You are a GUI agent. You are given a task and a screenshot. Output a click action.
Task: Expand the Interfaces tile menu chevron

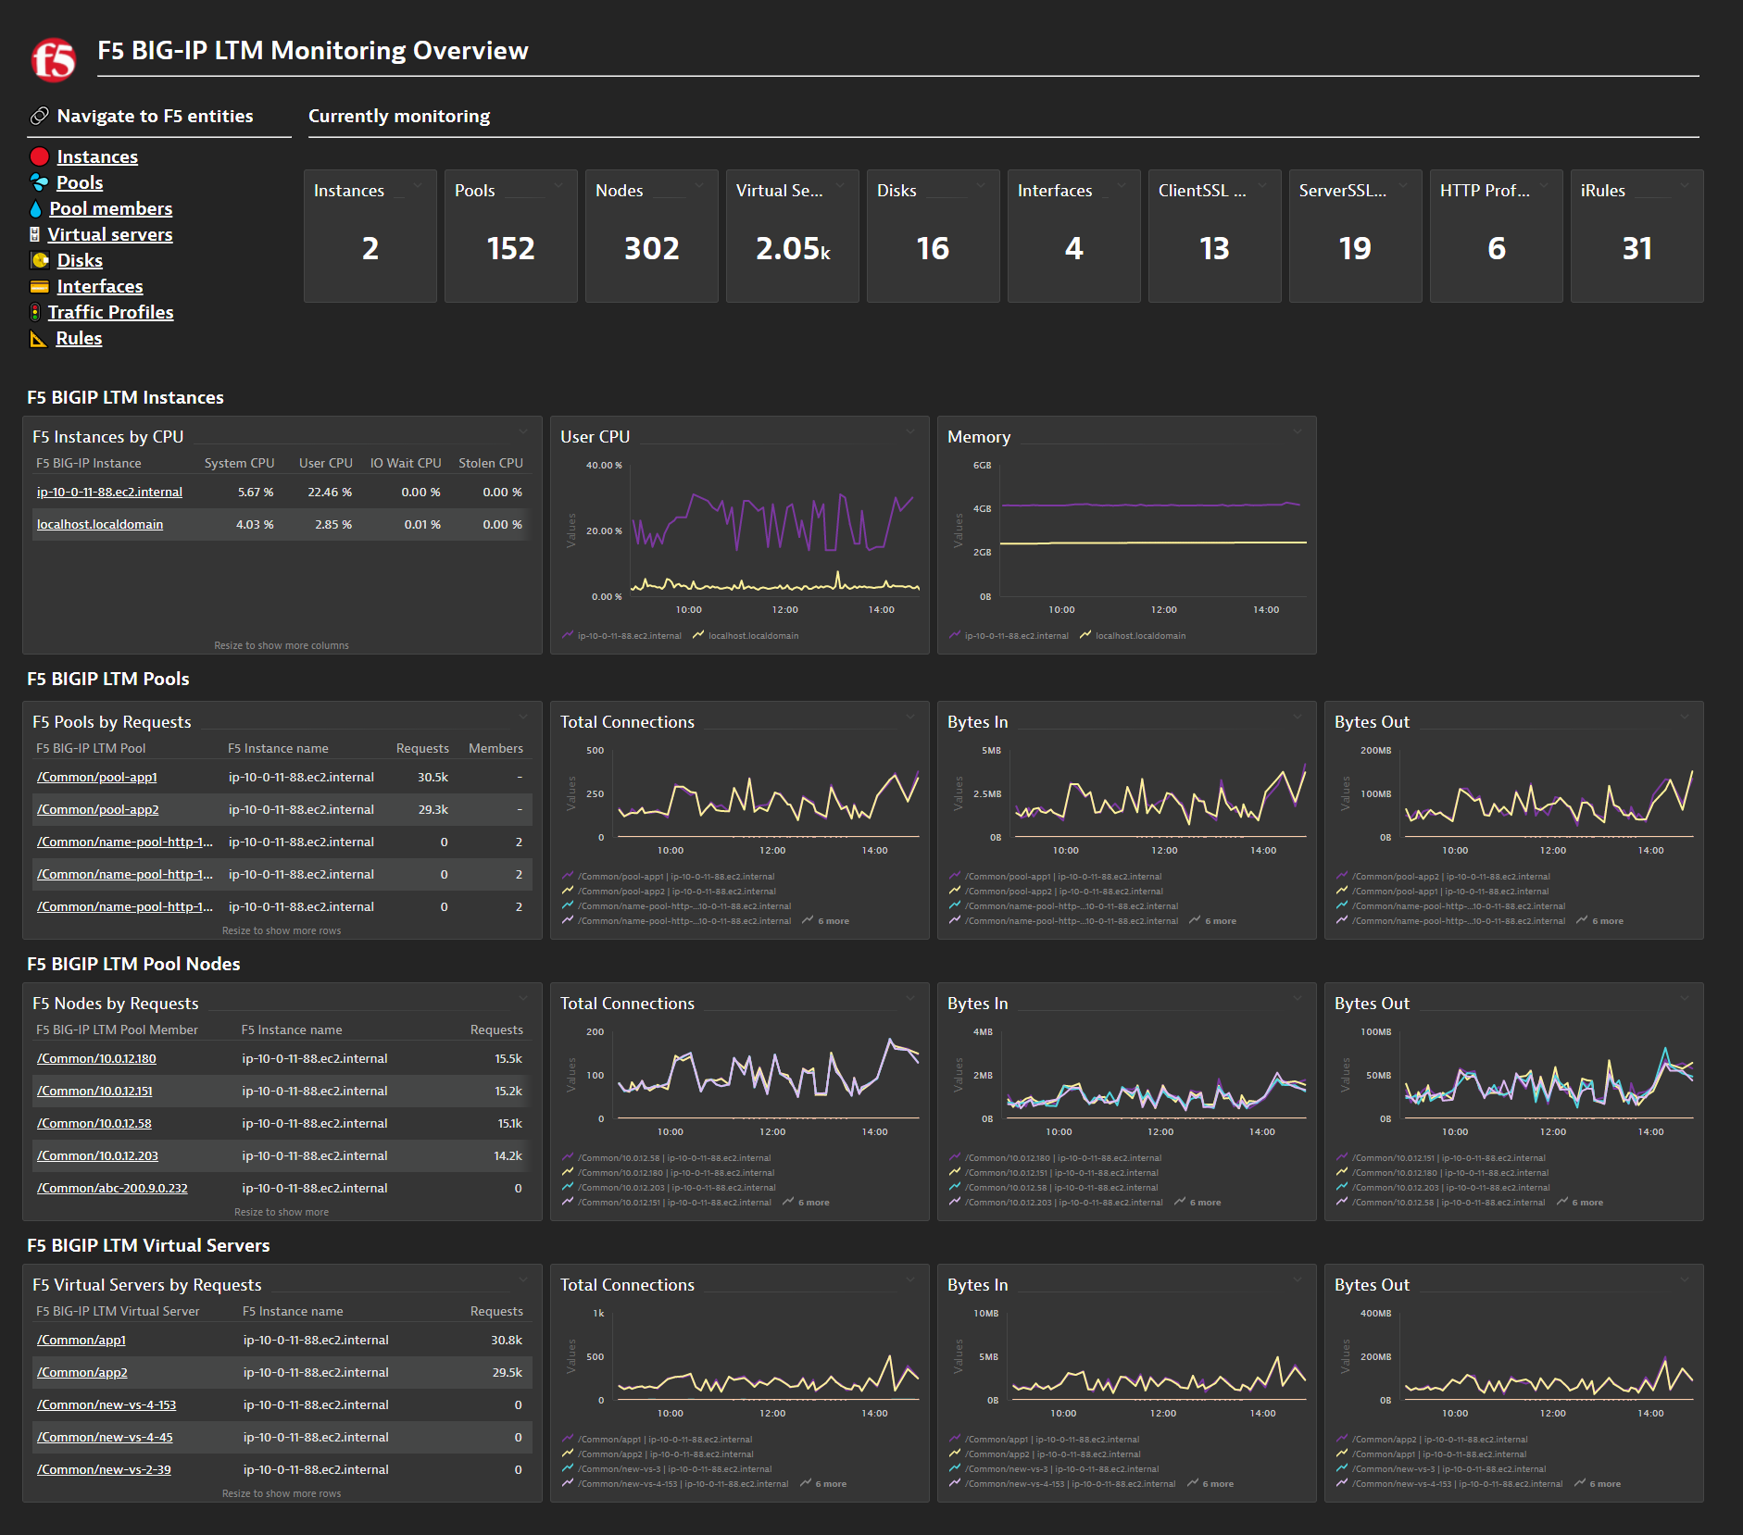(1122, 185)
